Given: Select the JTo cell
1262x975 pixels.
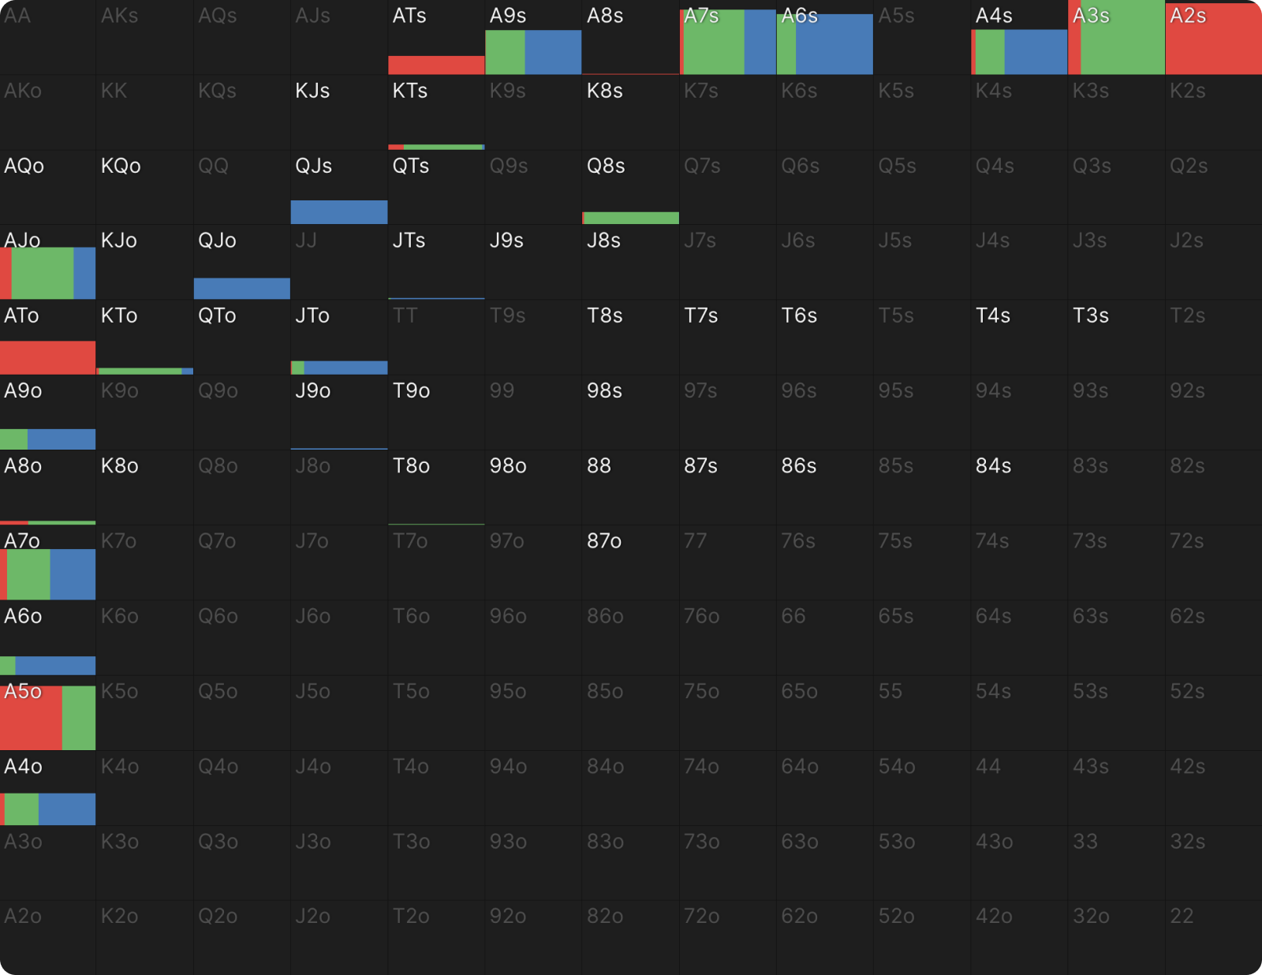Looking at the screenshot, I should tap(339, 338).
